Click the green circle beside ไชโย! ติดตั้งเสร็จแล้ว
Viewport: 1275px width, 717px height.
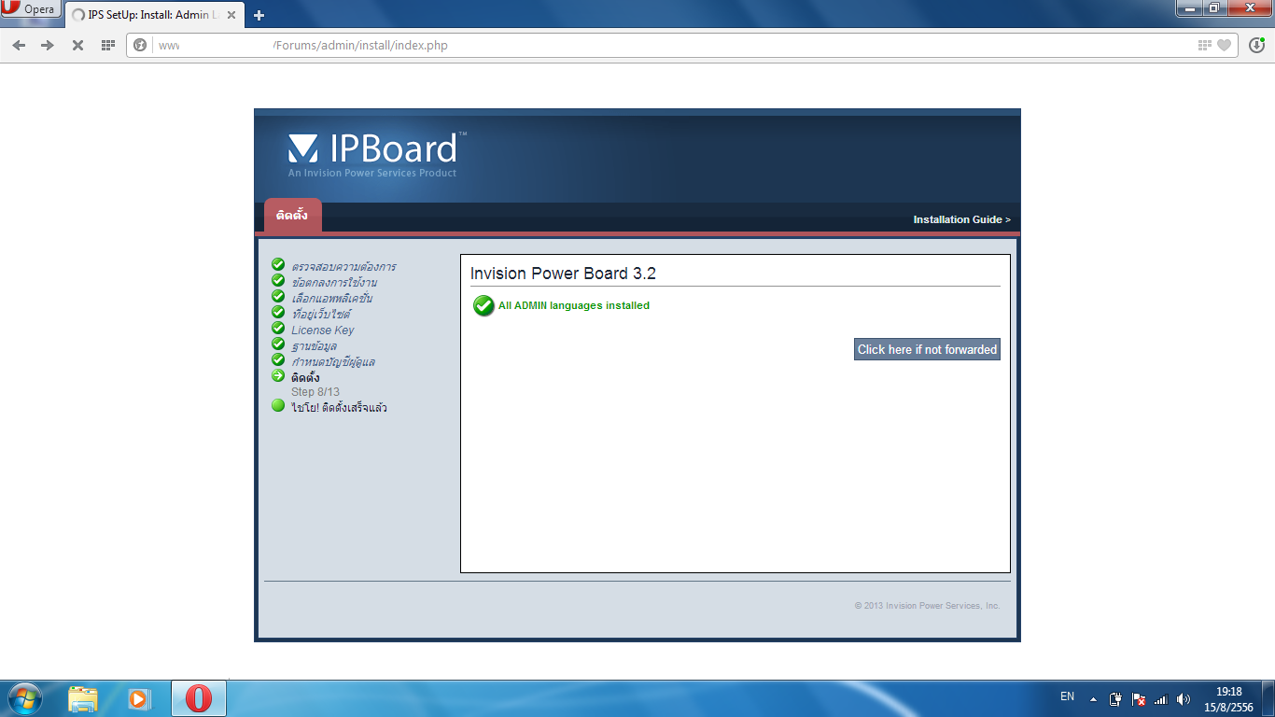pyautogui.click(x=278, y=405)
